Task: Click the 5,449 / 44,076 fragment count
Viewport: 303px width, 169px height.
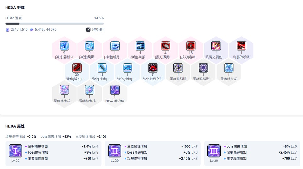Action: (45, 30)
